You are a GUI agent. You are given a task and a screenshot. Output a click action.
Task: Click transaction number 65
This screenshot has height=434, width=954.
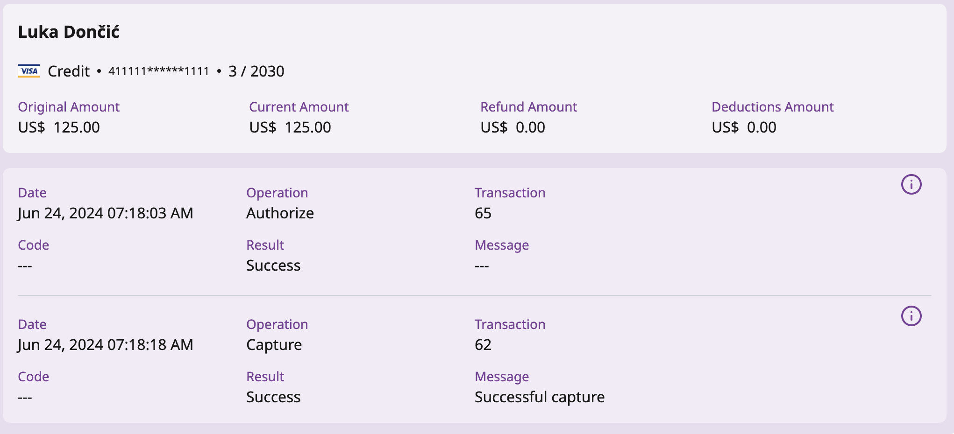[483, 213]
